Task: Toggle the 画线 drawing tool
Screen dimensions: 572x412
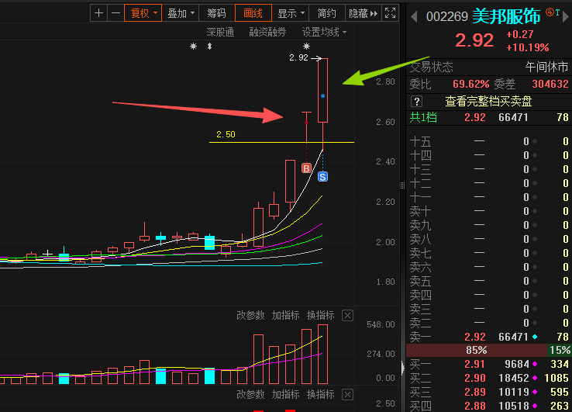Action: (253, 13)
